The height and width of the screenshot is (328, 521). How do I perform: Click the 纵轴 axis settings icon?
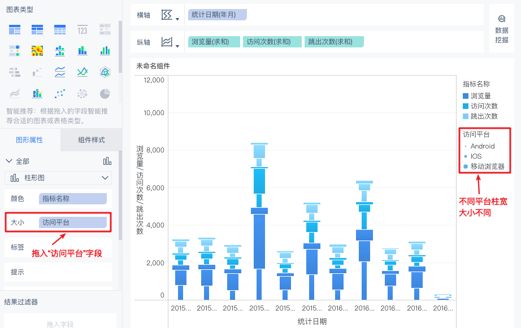[x=167, y=42]
